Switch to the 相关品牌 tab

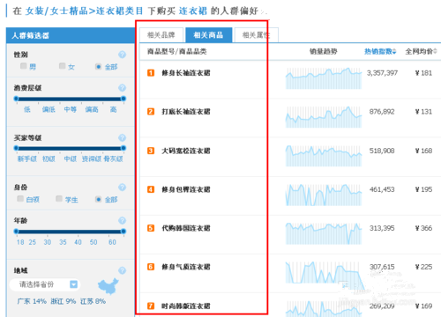(161, 35)
